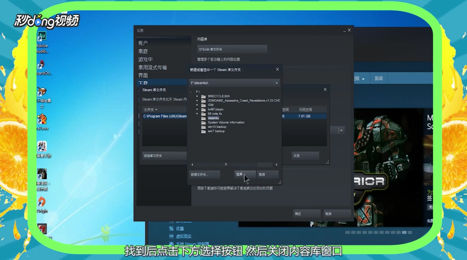Click the win10 backup folder icon
The height and width of the screenshot is (260, 467).
pyautogui.click(x=203, y=127)
